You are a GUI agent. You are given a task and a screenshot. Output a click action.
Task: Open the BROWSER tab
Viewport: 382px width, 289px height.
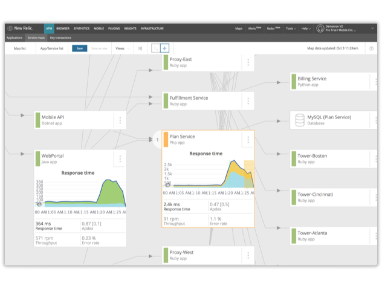tap(63, 28)
